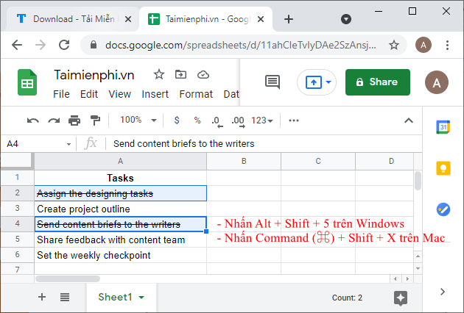Open a new browser tab
Screen dimensions: 464x313
pos(289,19)
